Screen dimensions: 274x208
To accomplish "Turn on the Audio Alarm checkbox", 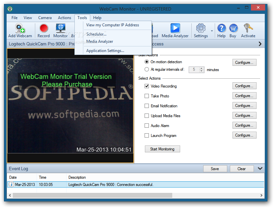I will tap(147, 126).
